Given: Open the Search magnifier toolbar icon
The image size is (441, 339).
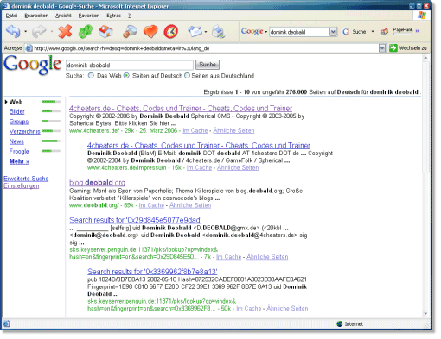Looking at the screenshot, I should point(130,31).
